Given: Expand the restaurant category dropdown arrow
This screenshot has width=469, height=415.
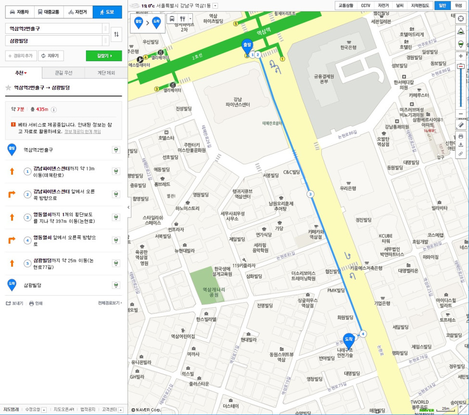Looking at the screenshot, I should click(191, 19).
